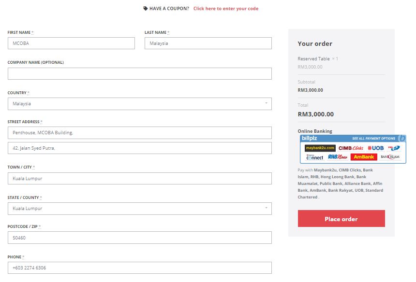
Task: Open the Country dropdown showing Malaysia
Action: 139,104
